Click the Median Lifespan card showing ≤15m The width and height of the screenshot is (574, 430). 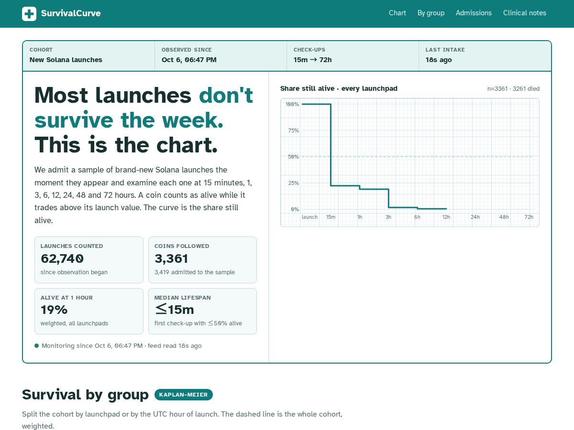click(202, 311)
